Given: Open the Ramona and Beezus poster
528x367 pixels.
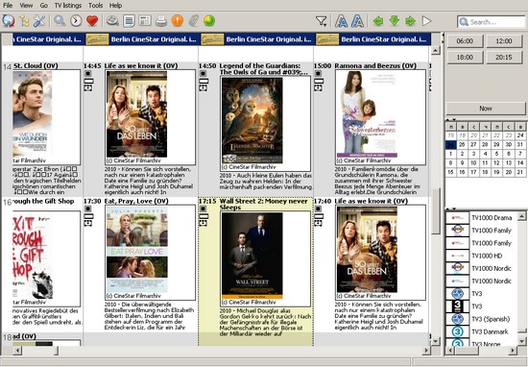Looking at the screenshot, I should coord(368,114).
